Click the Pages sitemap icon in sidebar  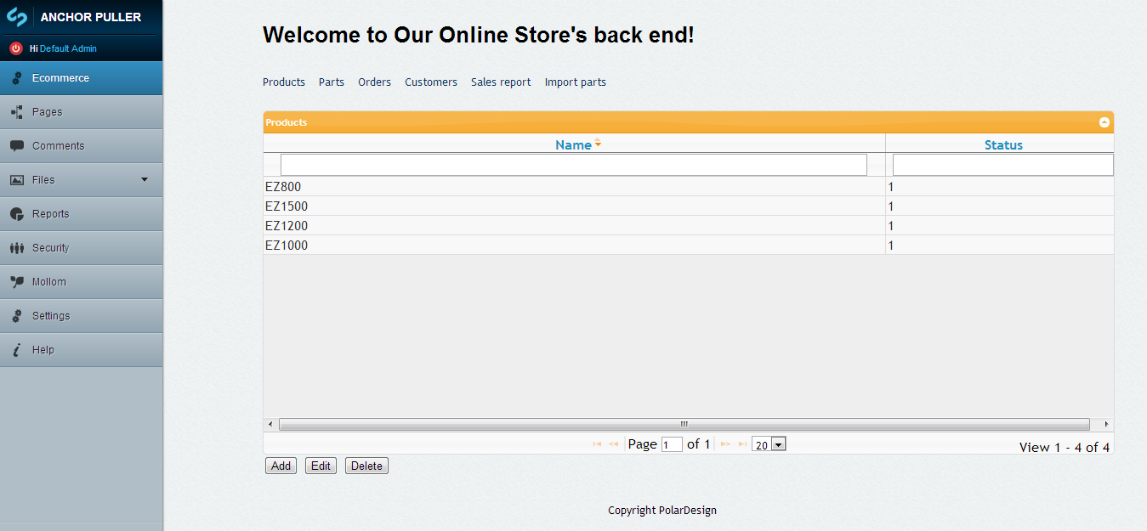point(16,112)
